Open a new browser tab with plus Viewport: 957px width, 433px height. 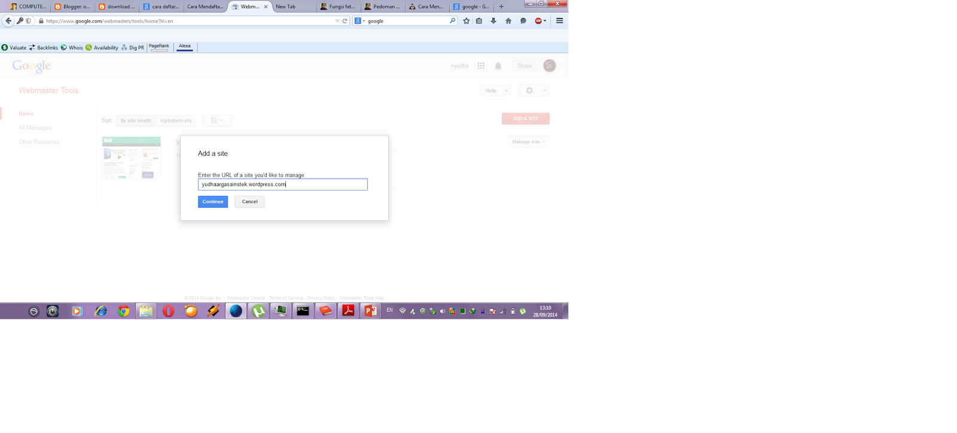point(501,7)
